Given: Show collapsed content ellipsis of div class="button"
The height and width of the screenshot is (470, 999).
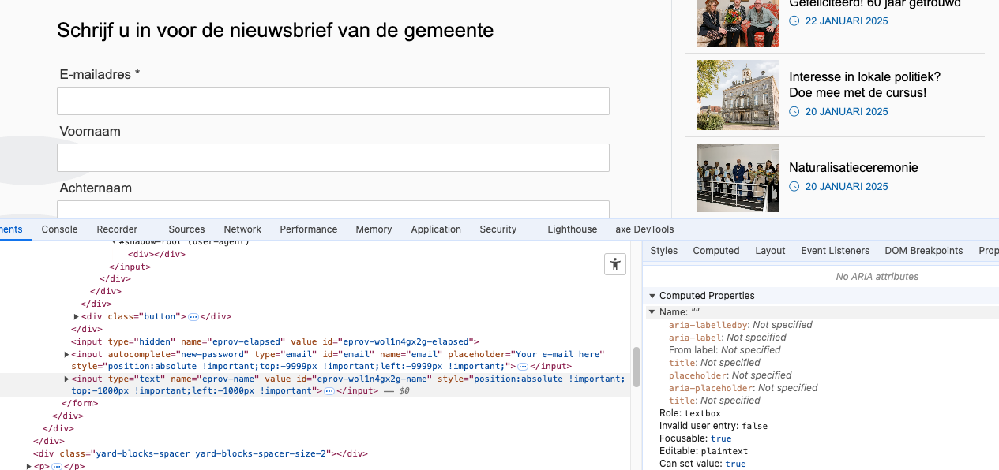Looking at the screenshot, I should [193, 317].
